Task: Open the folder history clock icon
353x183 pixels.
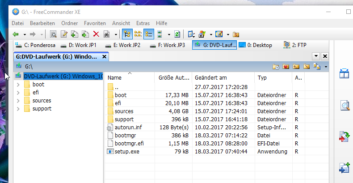Action: point(276,67)
